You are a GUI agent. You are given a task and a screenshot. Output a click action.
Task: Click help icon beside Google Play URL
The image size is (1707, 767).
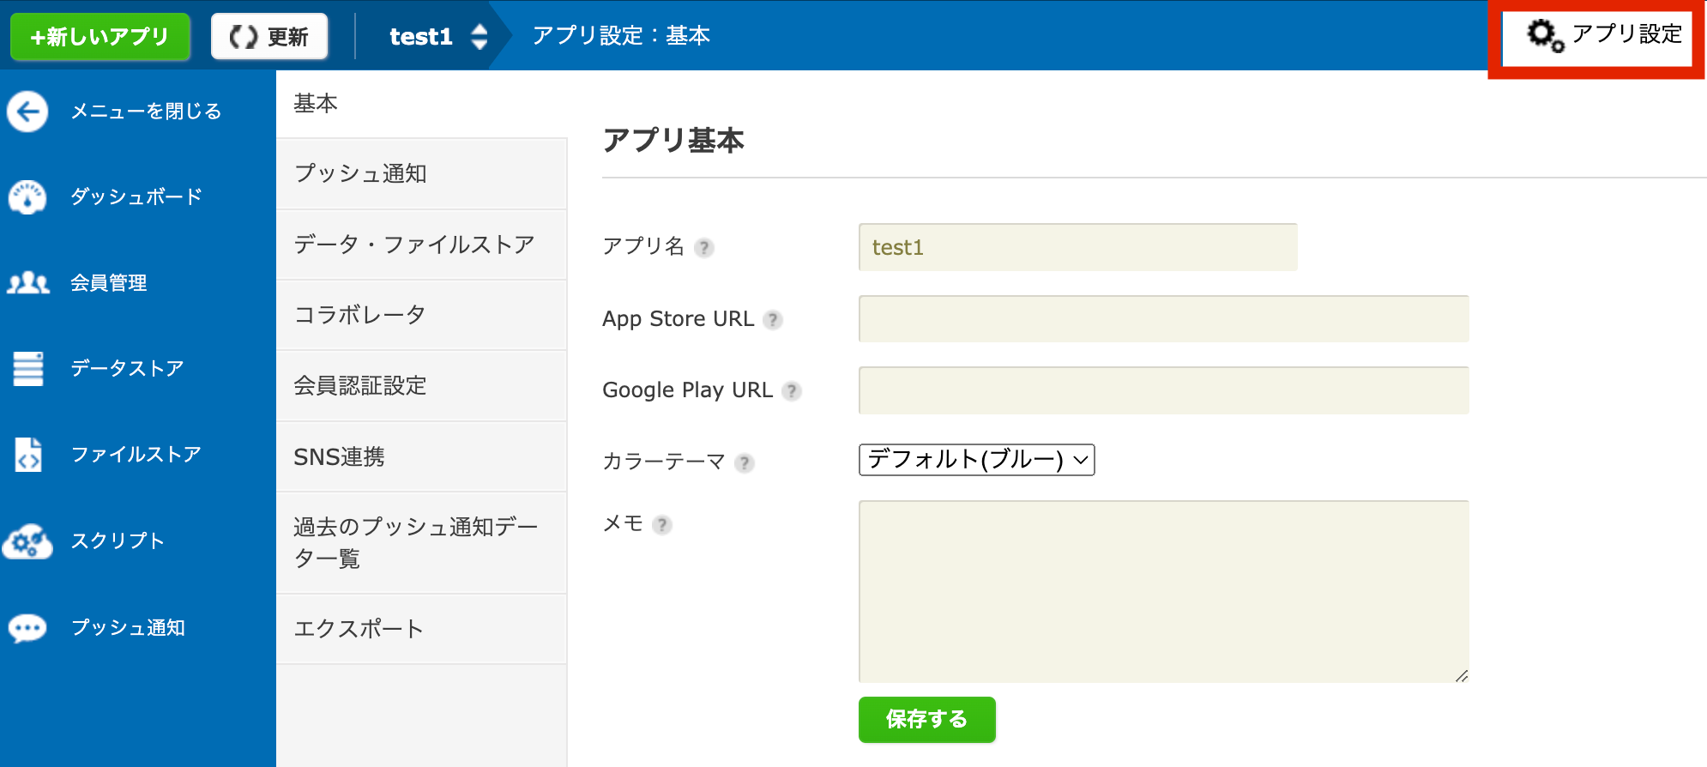[792, 391]
